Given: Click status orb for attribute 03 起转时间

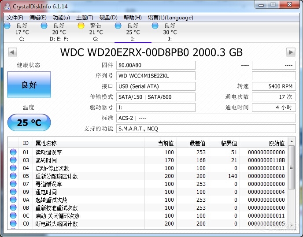Looking at the screenshot, I should [13, 160].
